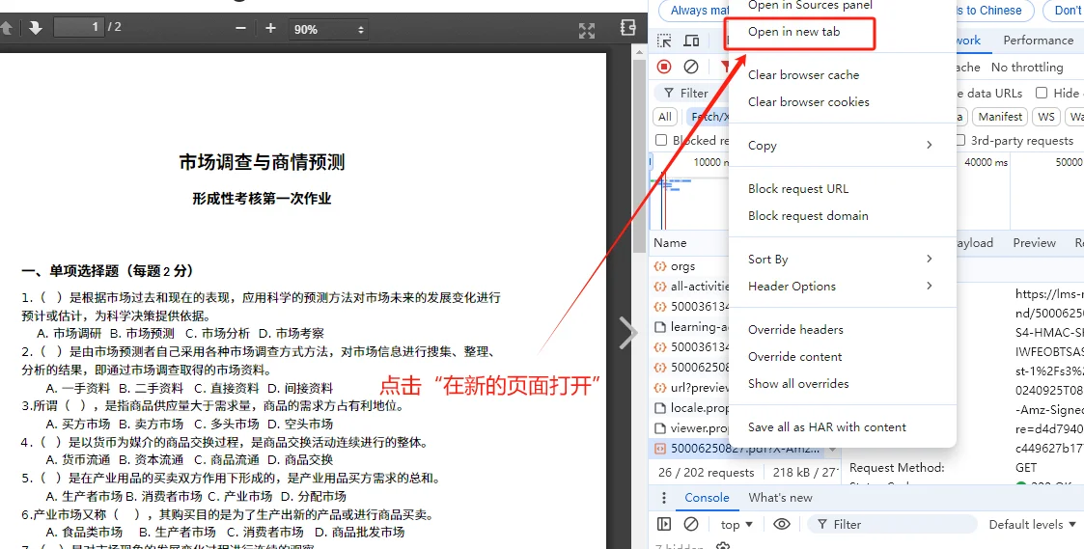Choose Open in new tab from context menu
Viewport: 1084px width, 549px height.
coord(793,32)
